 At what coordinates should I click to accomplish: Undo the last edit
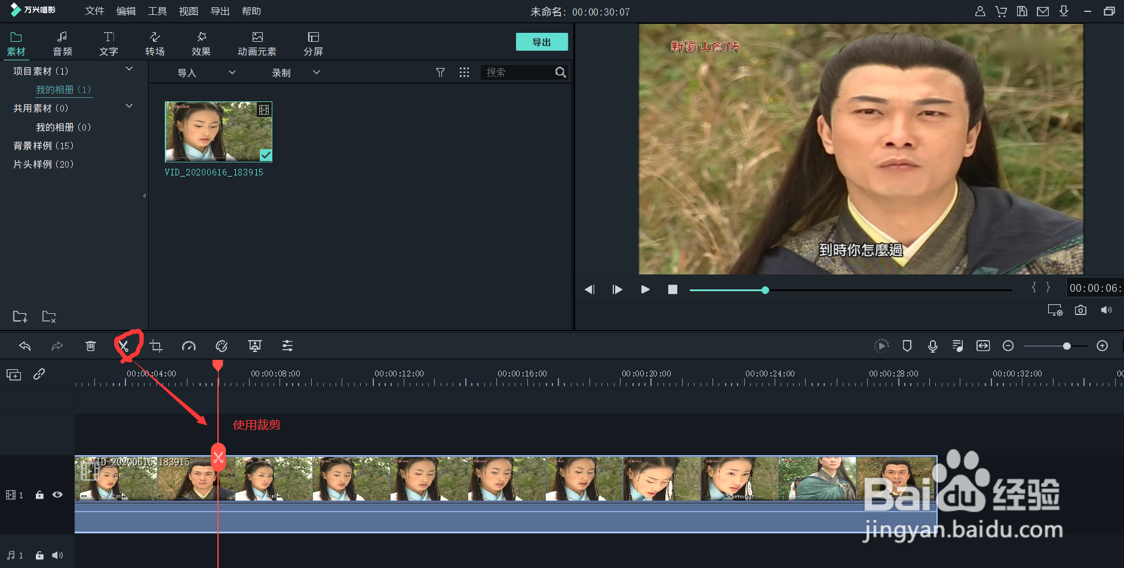(x=25, y=346)
